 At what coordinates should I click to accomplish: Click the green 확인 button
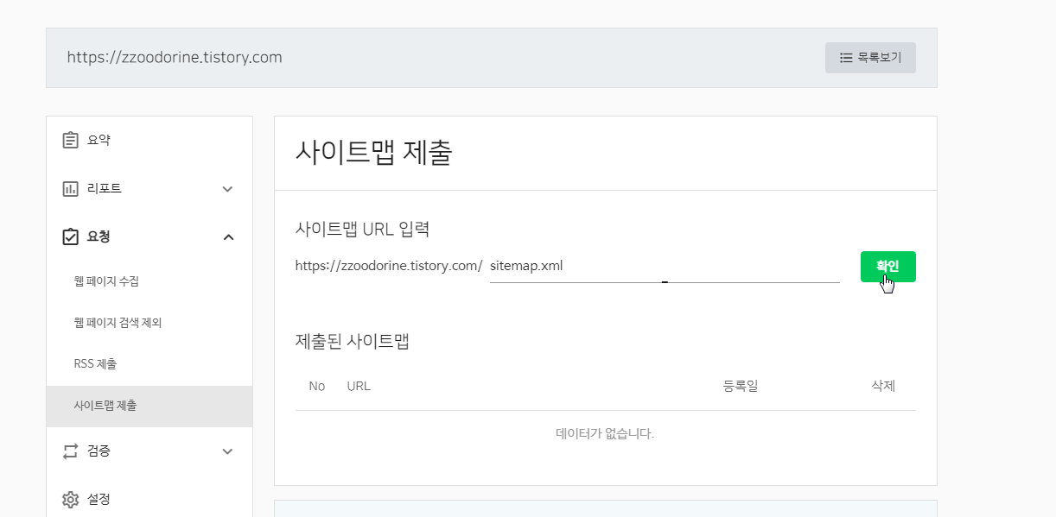point(887,267)
